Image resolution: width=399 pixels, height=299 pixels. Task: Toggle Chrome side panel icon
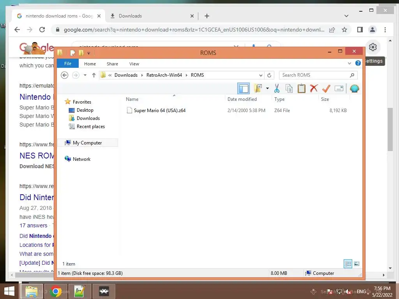[x=360, y=30]
